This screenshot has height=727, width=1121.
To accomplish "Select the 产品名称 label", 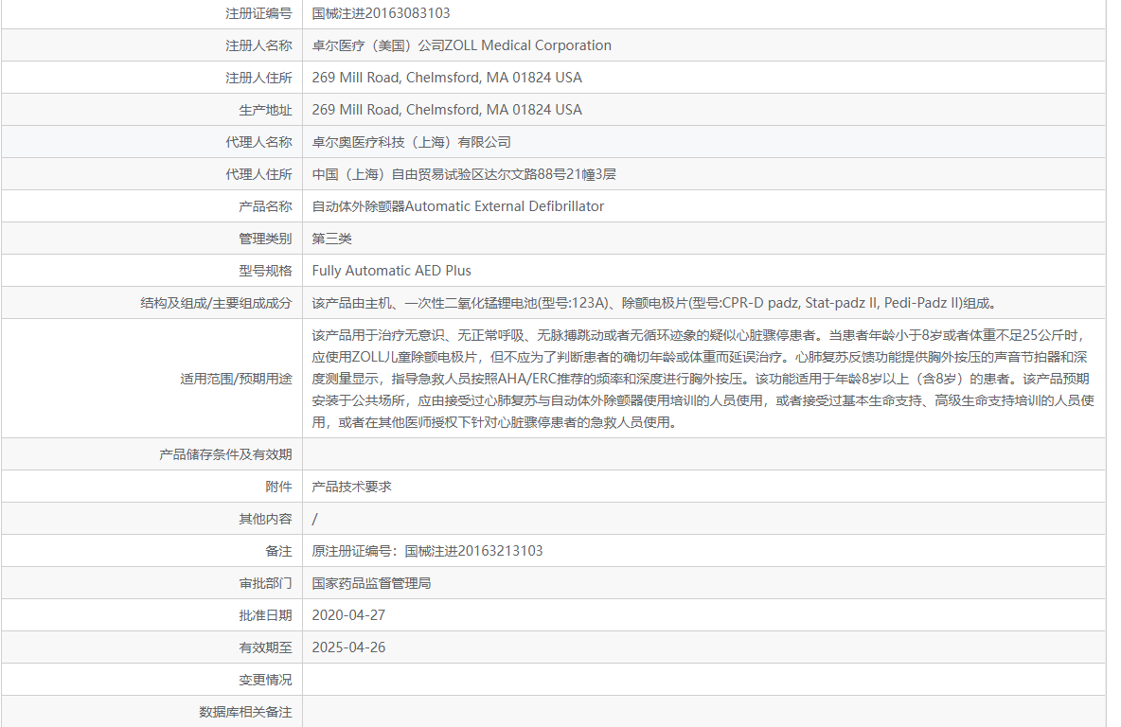I will [265, 206].
